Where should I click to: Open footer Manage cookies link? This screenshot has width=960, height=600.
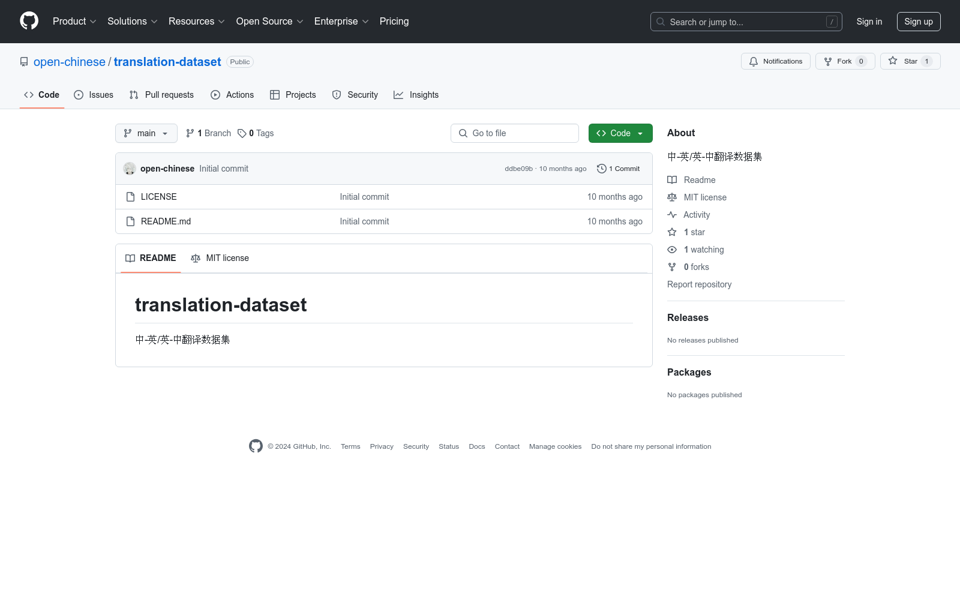[x=555, y=446]
